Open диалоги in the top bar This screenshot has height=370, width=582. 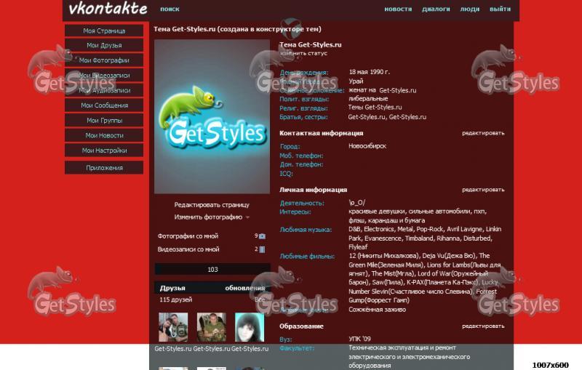pyautogui.click(x=436, y=9)
